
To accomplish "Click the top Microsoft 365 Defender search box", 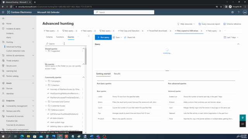I will (124, 12).
